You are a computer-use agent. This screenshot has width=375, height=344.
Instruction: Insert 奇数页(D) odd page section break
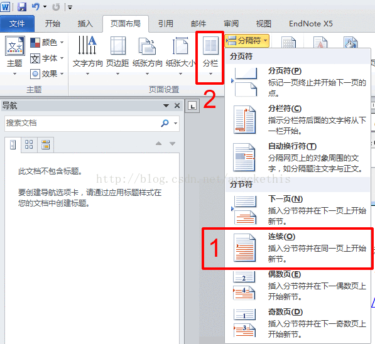click(298, 323)
